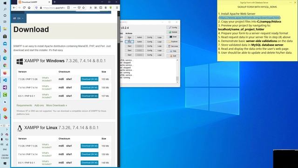The image size is (298, 168).
Task: Open Netstat in XAMPP control panel
Action: coord(173,32)
